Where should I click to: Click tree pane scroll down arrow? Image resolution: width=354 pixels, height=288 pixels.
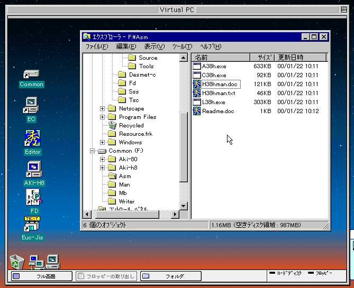(184, 206)
